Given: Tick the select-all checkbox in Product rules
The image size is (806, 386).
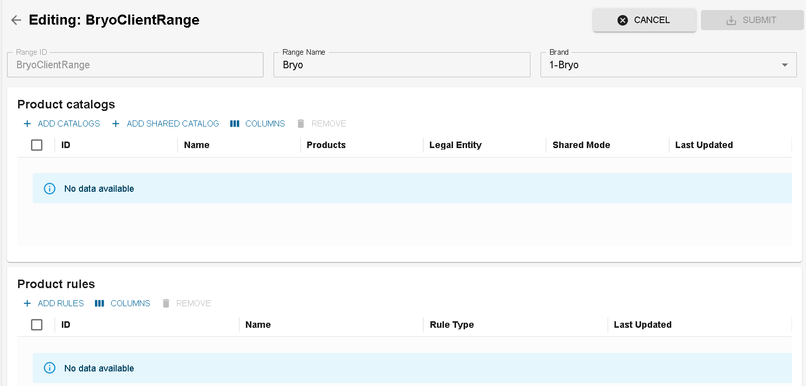Looking at the screenshot, I should 37,325.
